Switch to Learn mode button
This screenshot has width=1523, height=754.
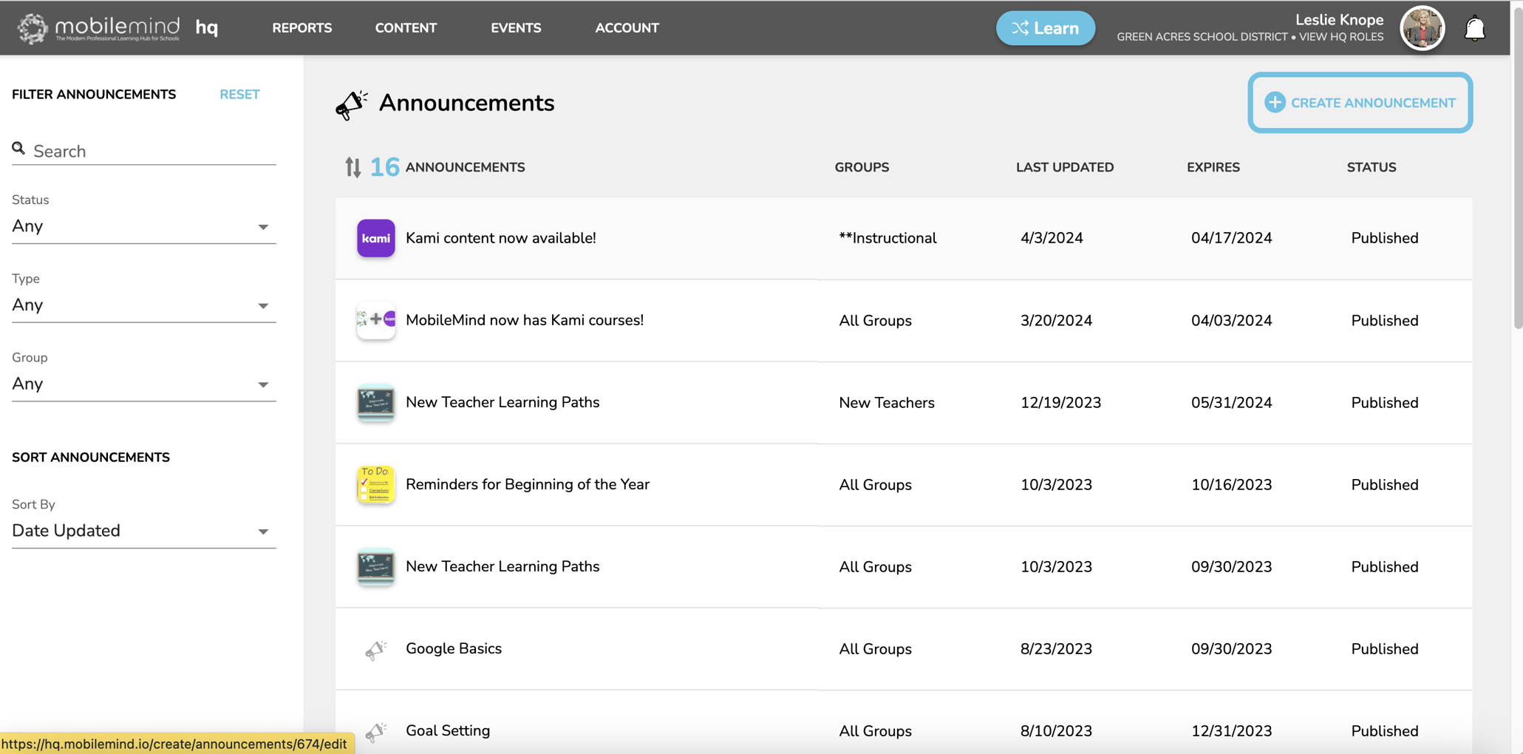pos(1045,28)
